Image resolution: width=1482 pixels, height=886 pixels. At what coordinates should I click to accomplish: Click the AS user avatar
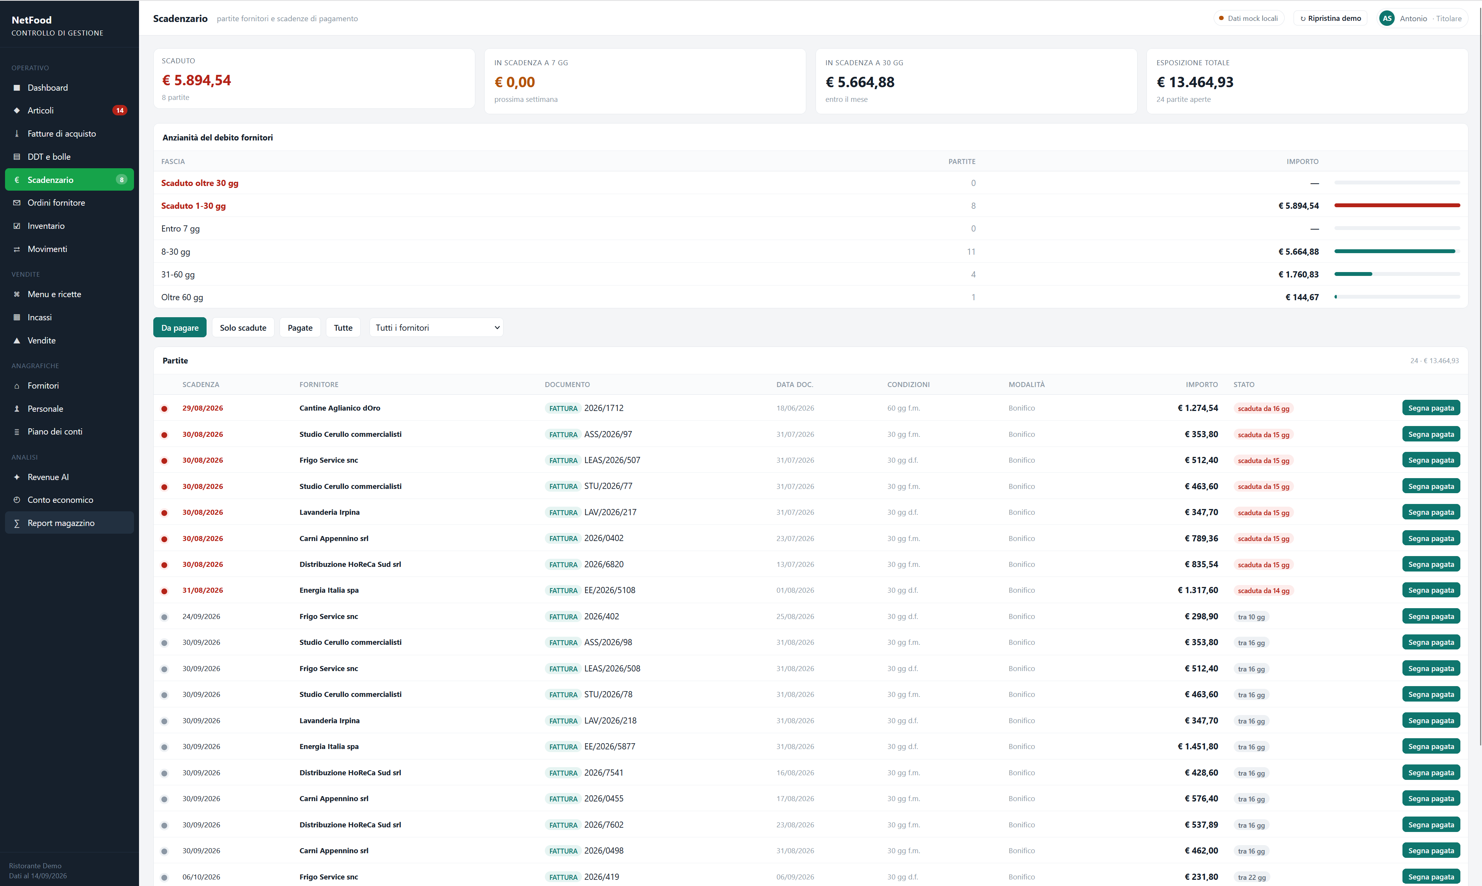pos(1387,19)
